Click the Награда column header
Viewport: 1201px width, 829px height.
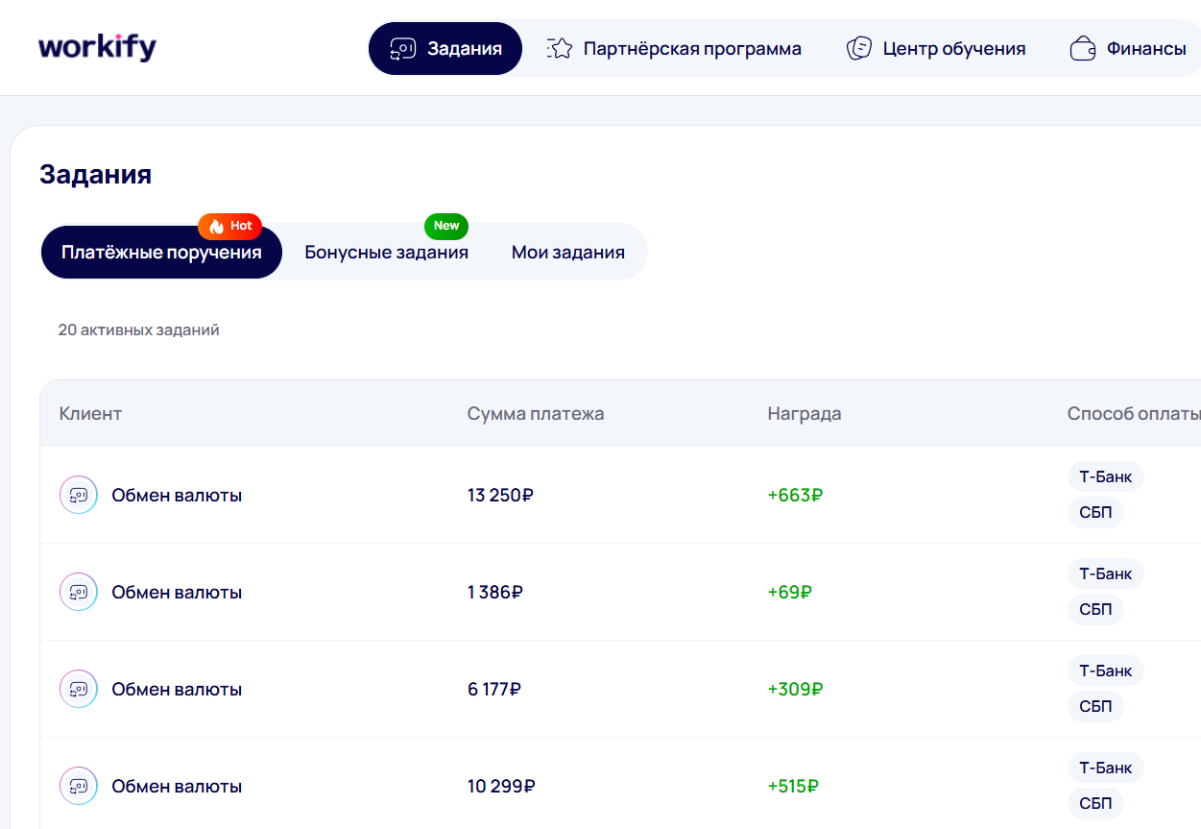tap(804, 414)
